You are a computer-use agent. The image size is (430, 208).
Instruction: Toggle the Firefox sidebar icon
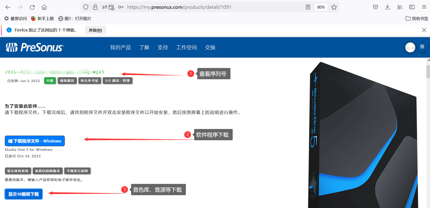coord(412,7)
